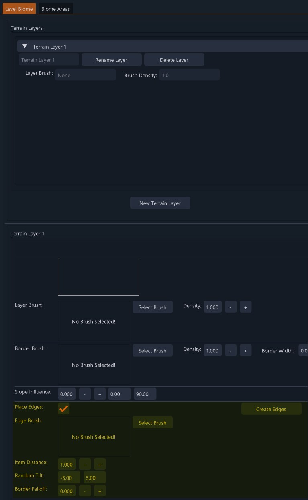This screenshot has width=308, height=500.
Task: Increase Slope Influence with plus button
Action: (x=100, y=394)
